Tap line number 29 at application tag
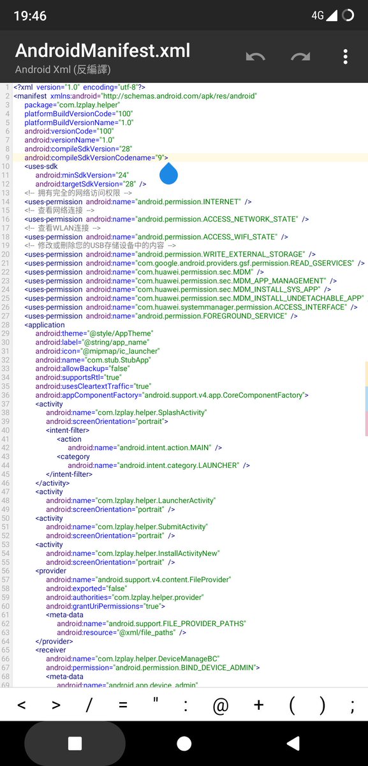 (6, 325)
